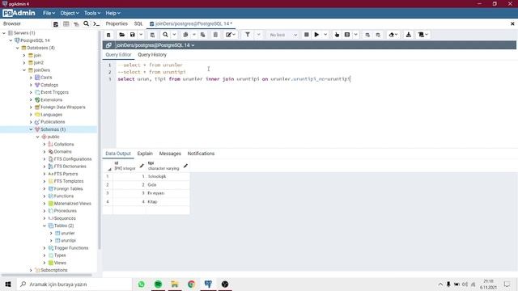Open File Explorer from the taskbar
Screen dimensions: 518x291
[175, 284]
